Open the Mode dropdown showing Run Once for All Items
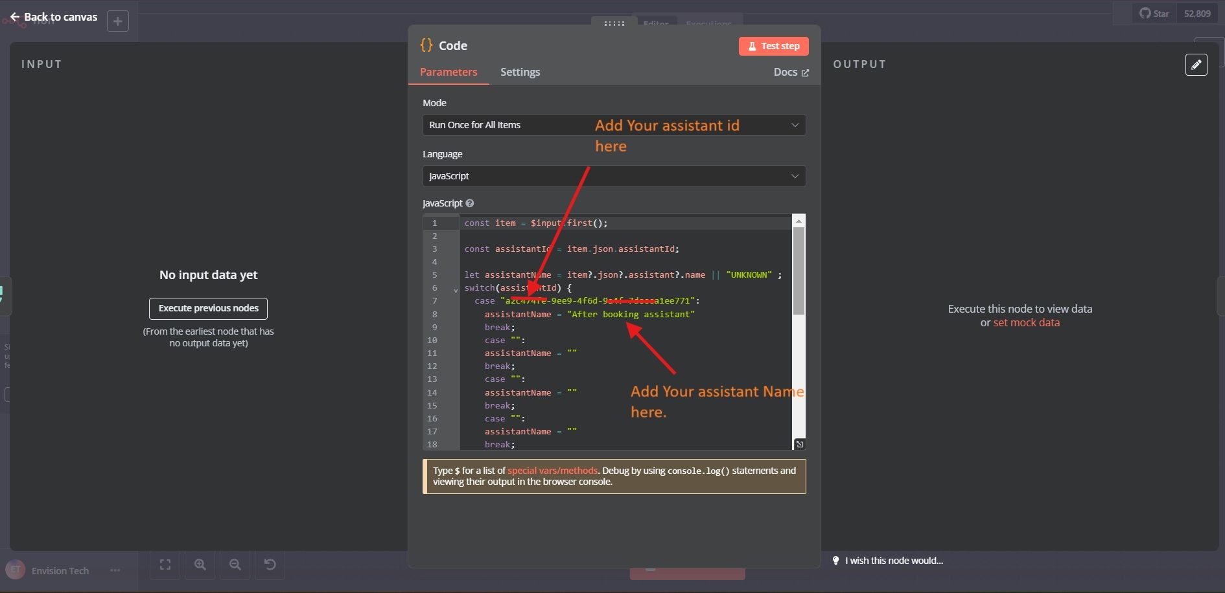Image resolution: width=1225 pixels, height=593 pixels. click(613, 125)
